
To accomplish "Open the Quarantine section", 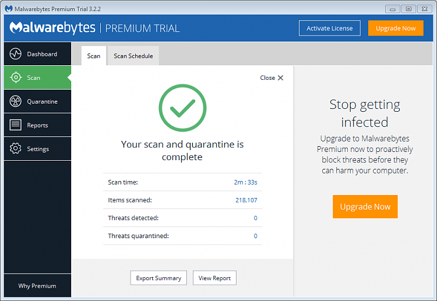I will pos(38,101).
